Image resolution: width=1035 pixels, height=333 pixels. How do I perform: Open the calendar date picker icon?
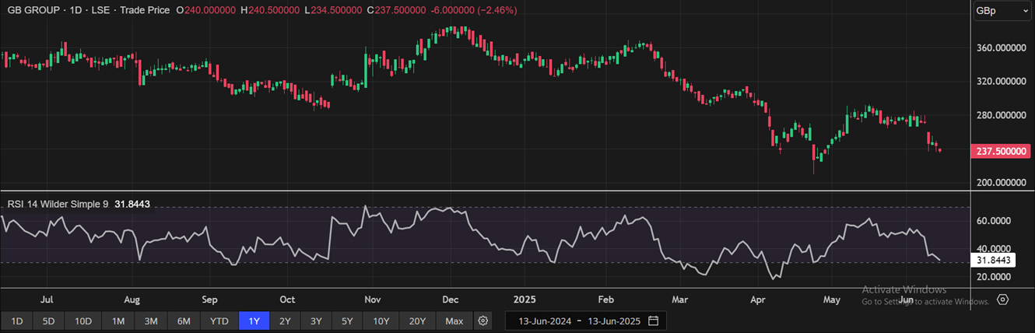point(654,321)
